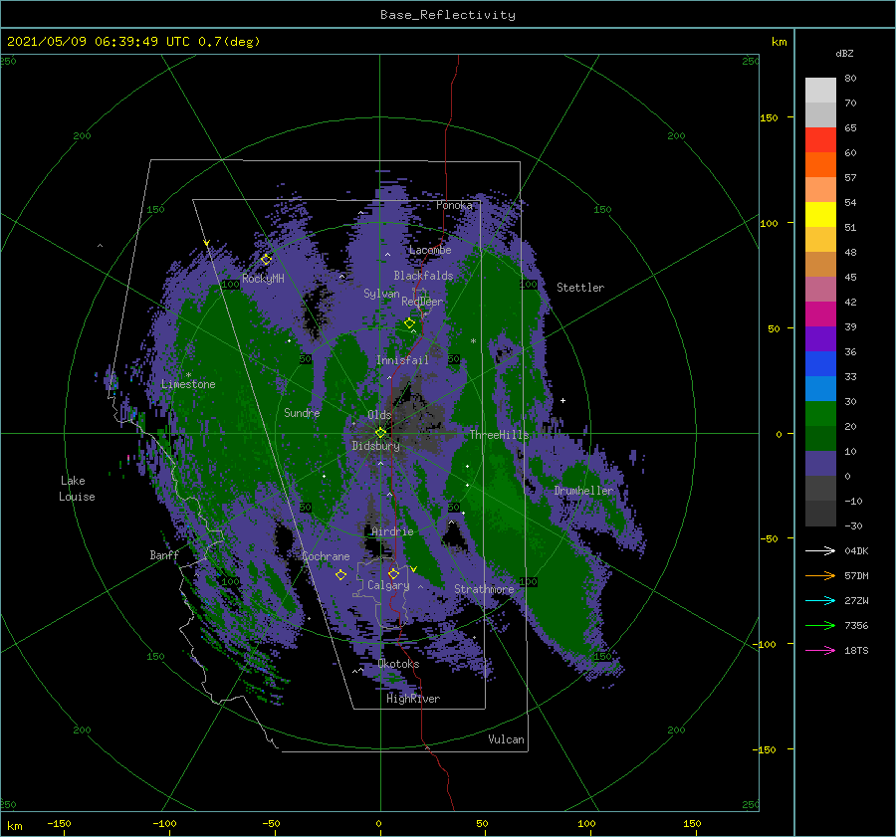This screenshot has height=837, width=896.
Task: Pick the blue 36 dBZ legend swatch
Action: pyautogui.click(x=820, y=364)
